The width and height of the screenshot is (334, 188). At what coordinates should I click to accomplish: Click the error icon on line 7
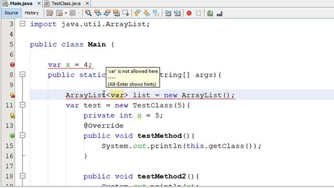[x=13, y=65]
